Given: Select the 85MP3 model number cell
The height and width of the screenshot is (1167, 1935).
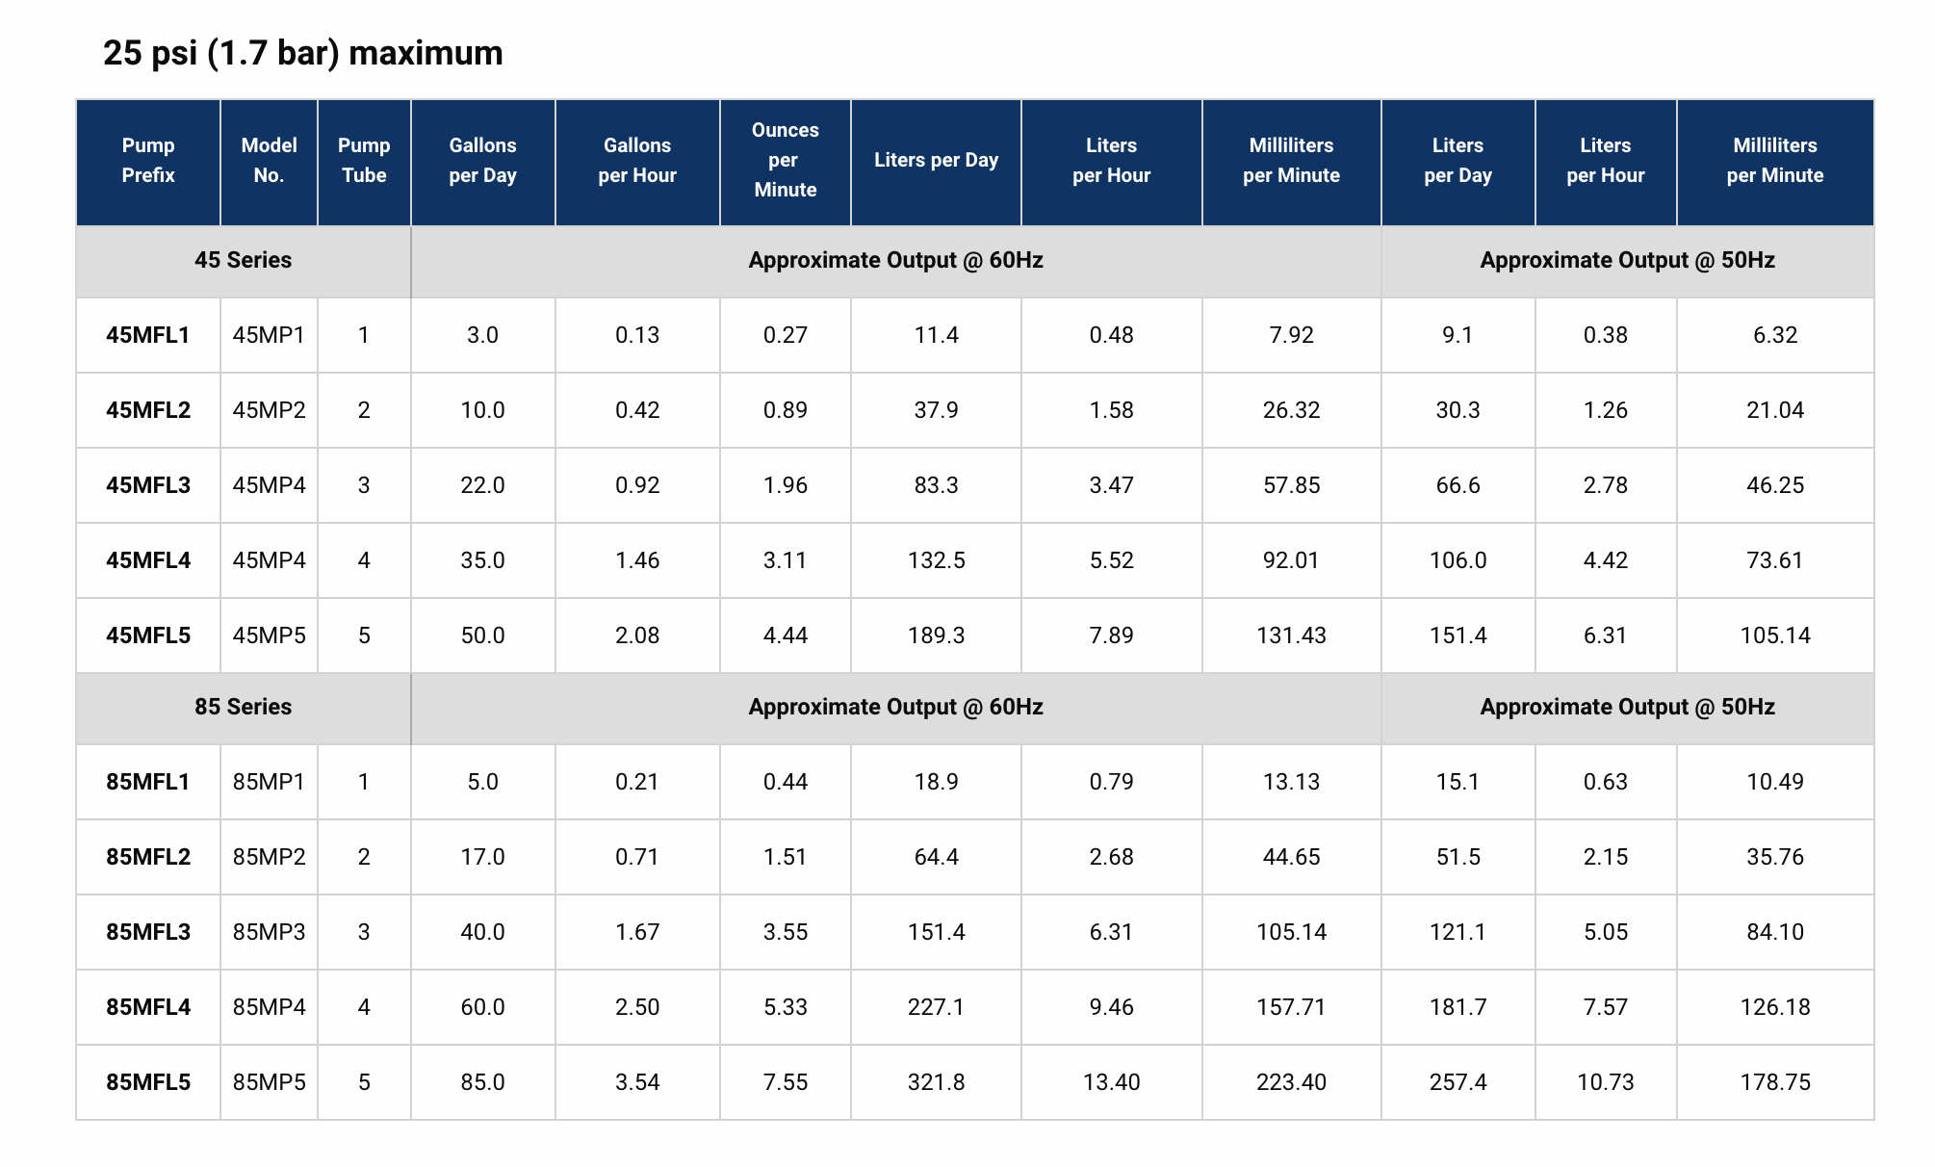Looking at the screenshot, I should pos(269,933).
